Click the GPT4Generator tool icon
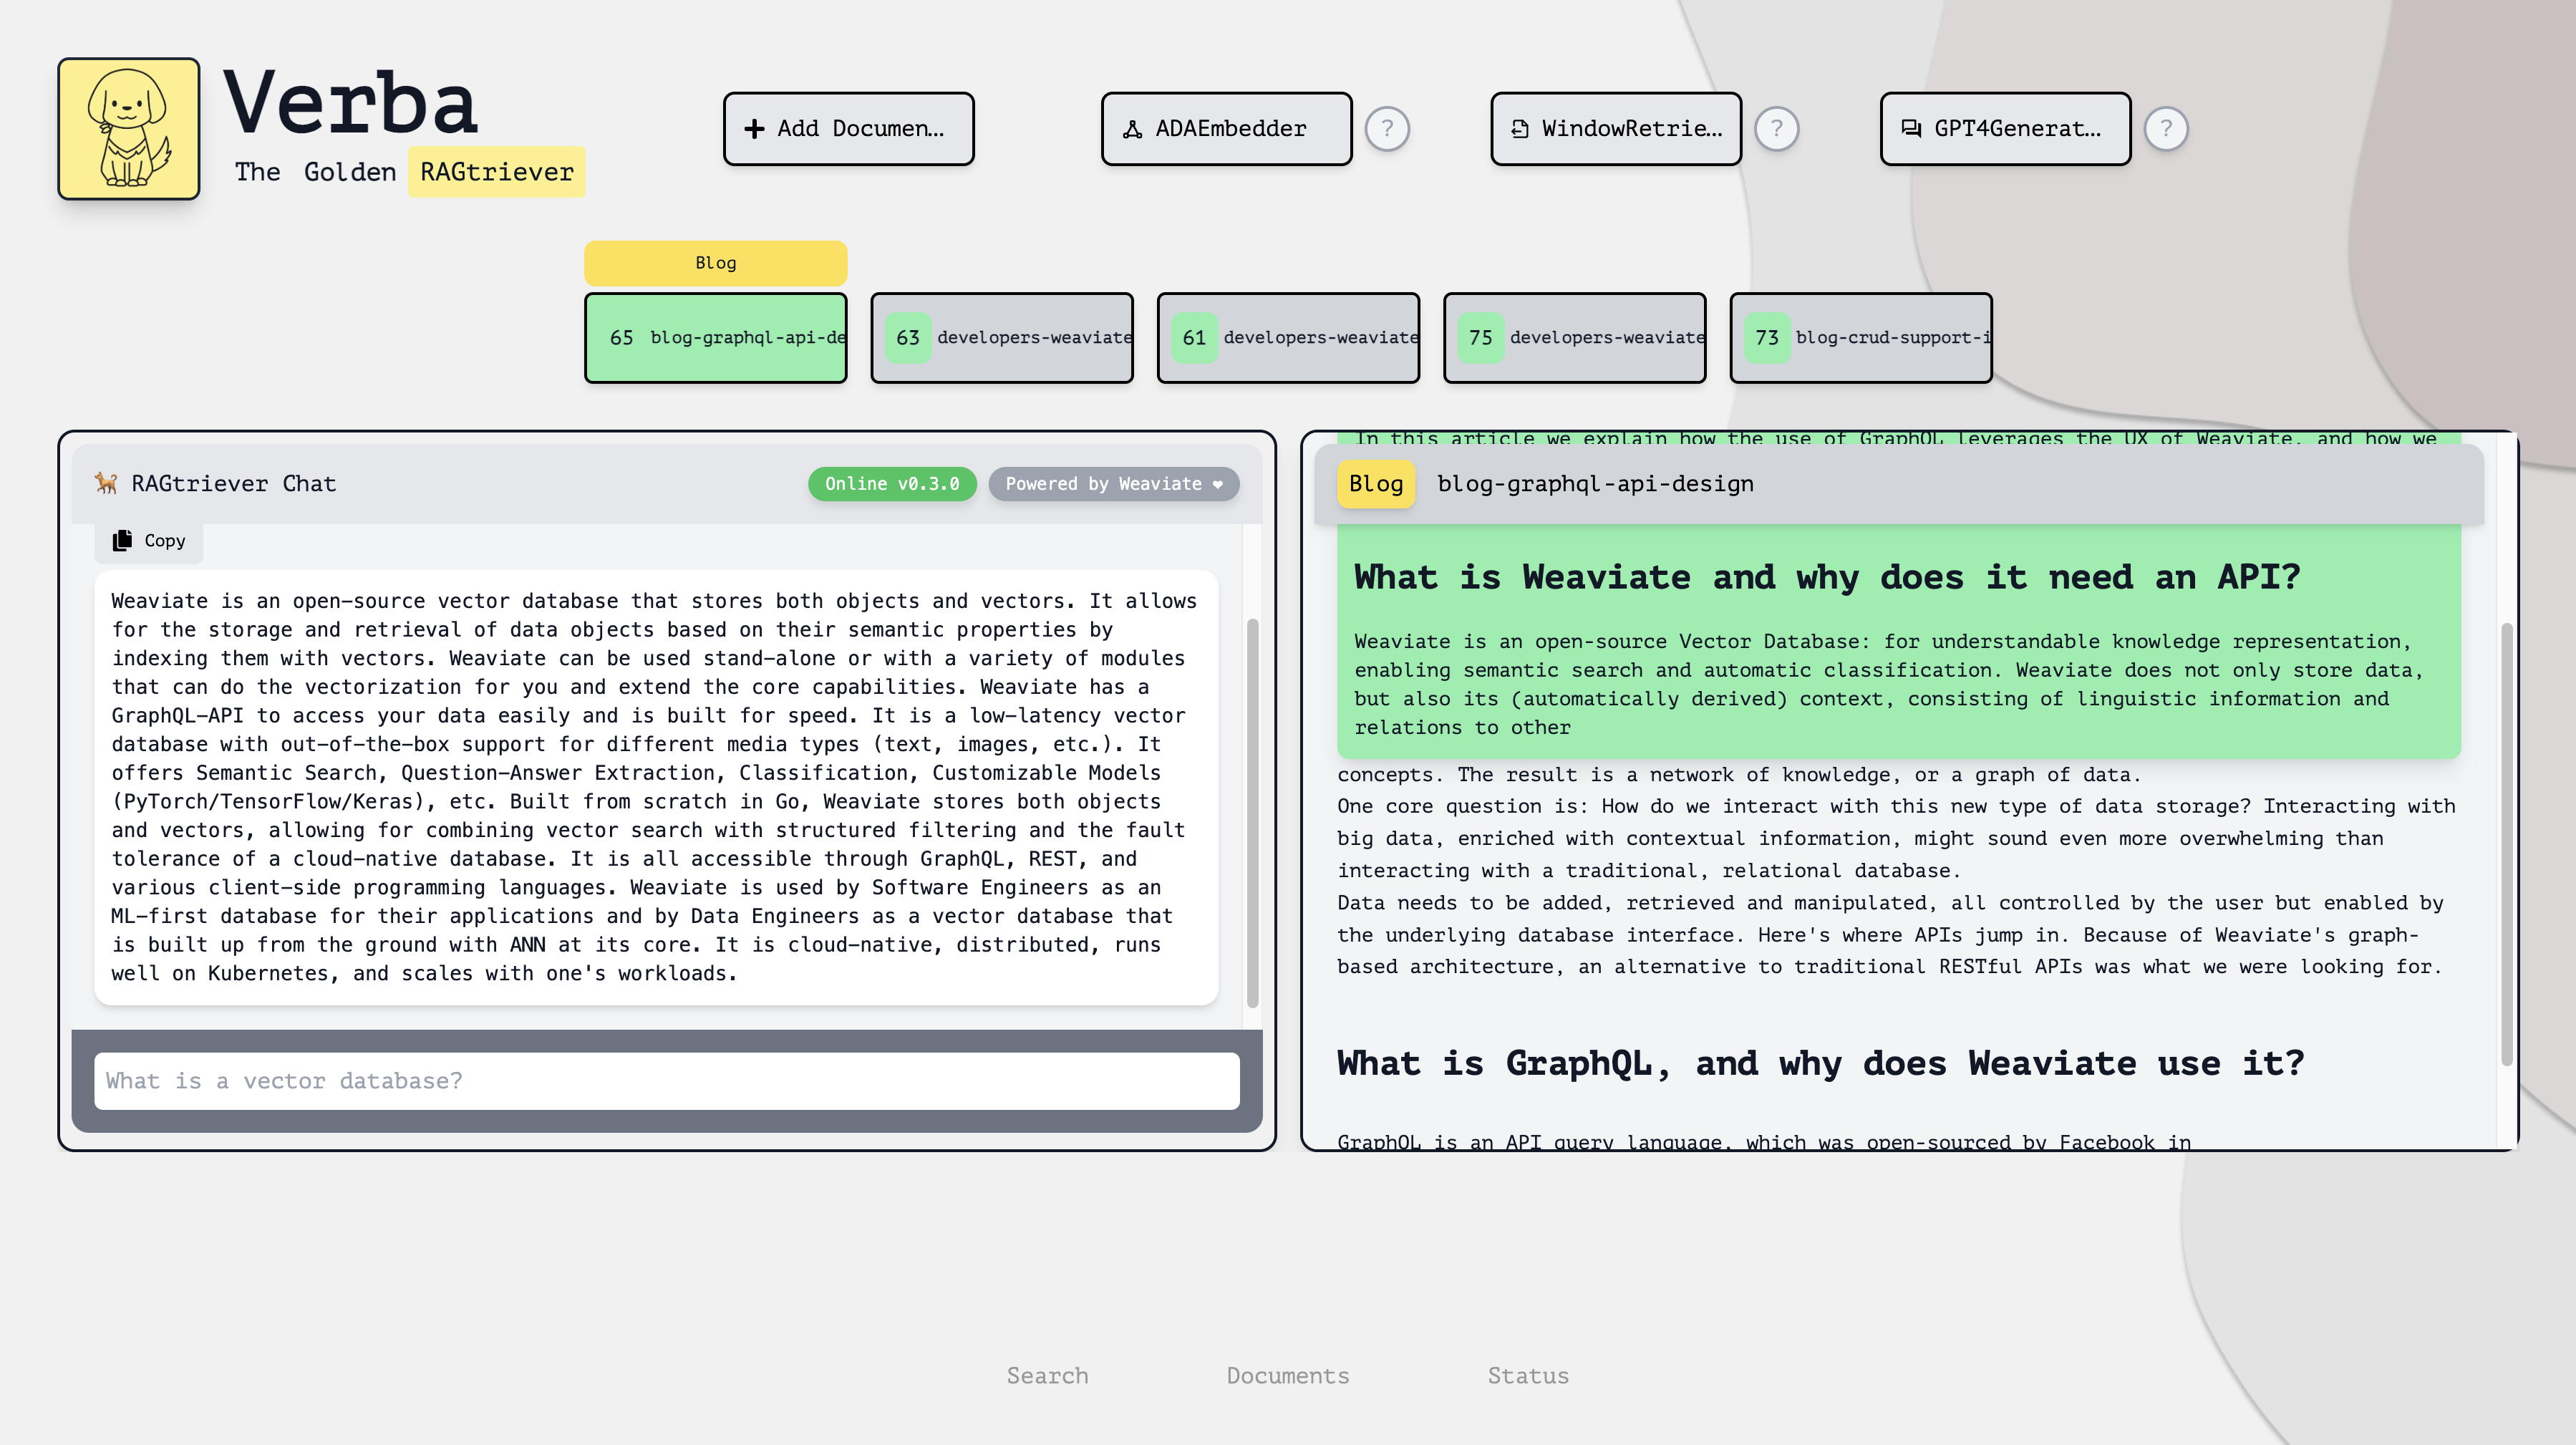 point(1914,127)
